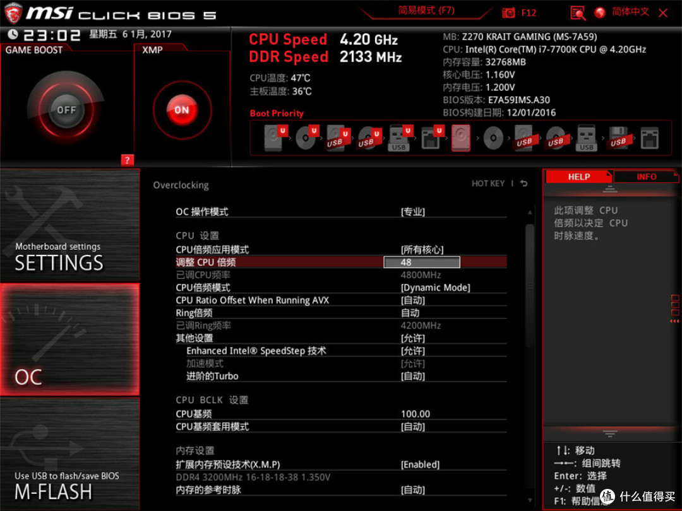682x511 pixels.
Task: Open the SETTINGS motherboard section
Action: click(69, 225)
